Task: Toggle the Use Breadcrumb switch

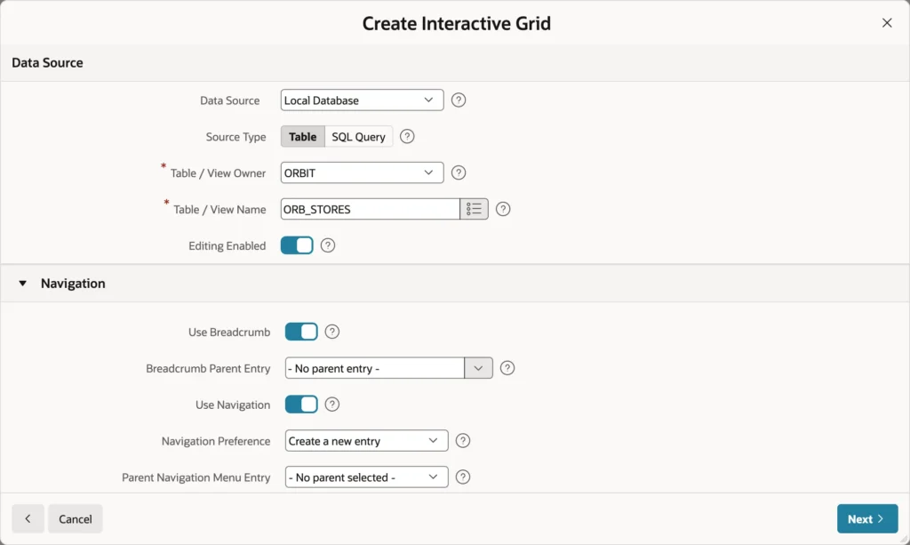Action: (x=301, y=332)
